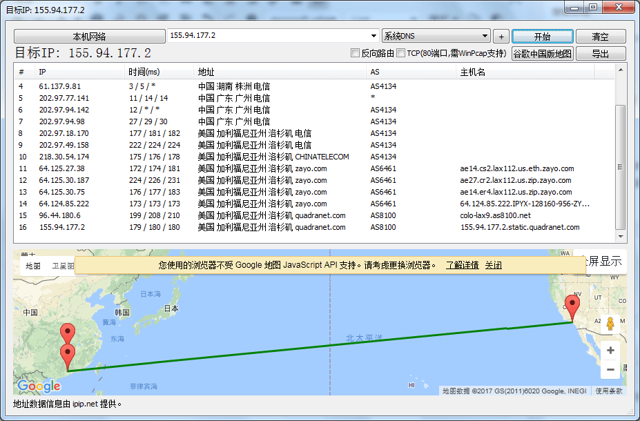This screenshot has height=421, width=640.
Task: Click the plus button beside DNS dropdown
Action: pos(501,37)
